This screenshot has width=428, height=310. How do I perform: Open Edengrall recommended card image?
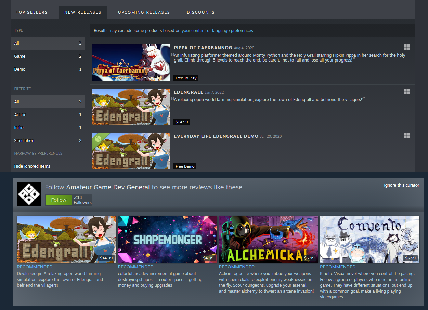(67, 240)
